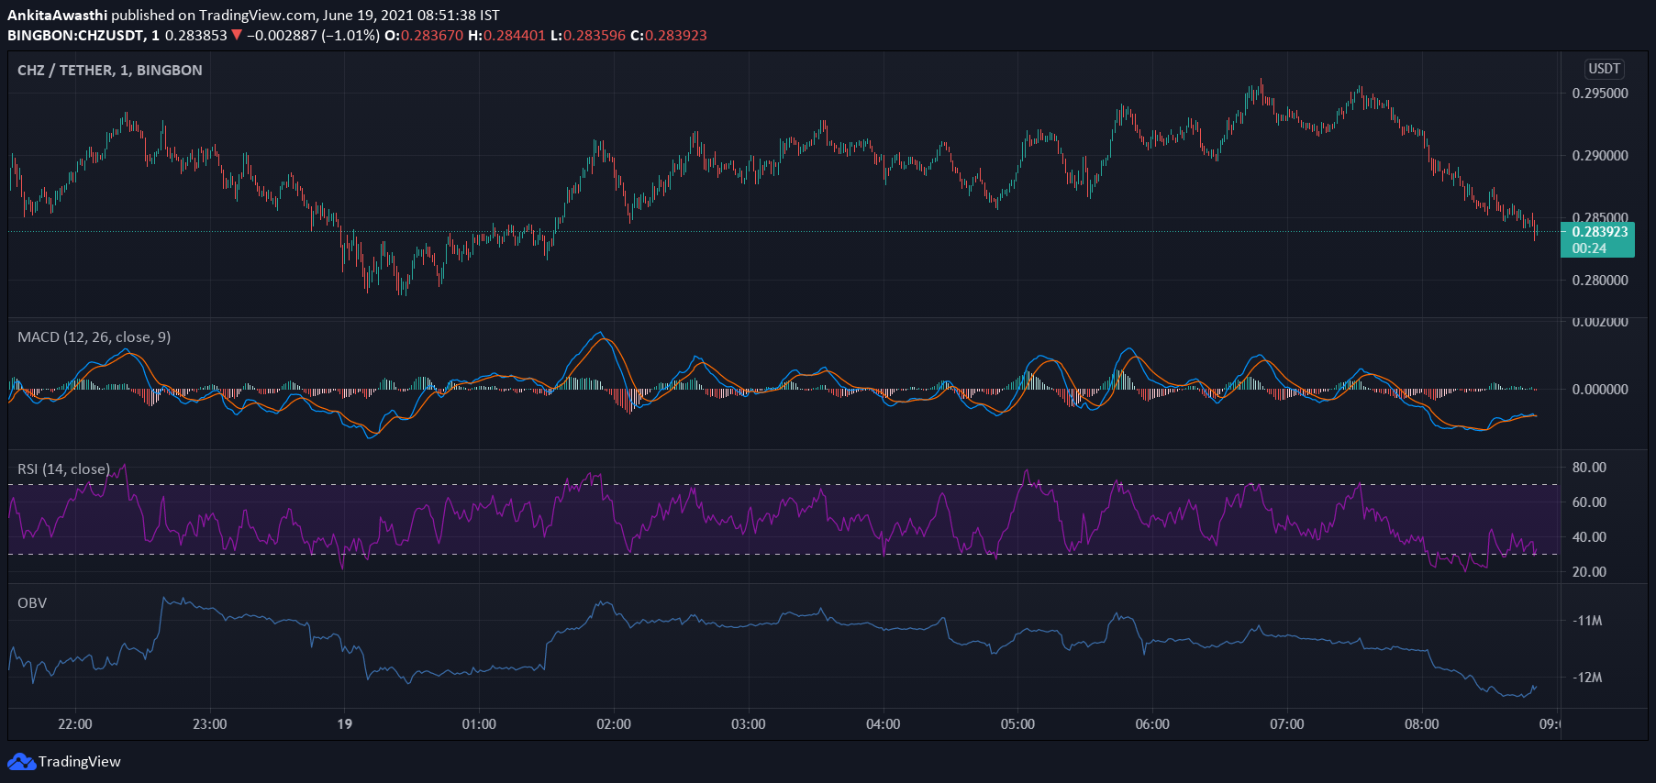Click the 07:00 time axis marker
Screen dimensions: 1656x783
(x=1287, y=724)
